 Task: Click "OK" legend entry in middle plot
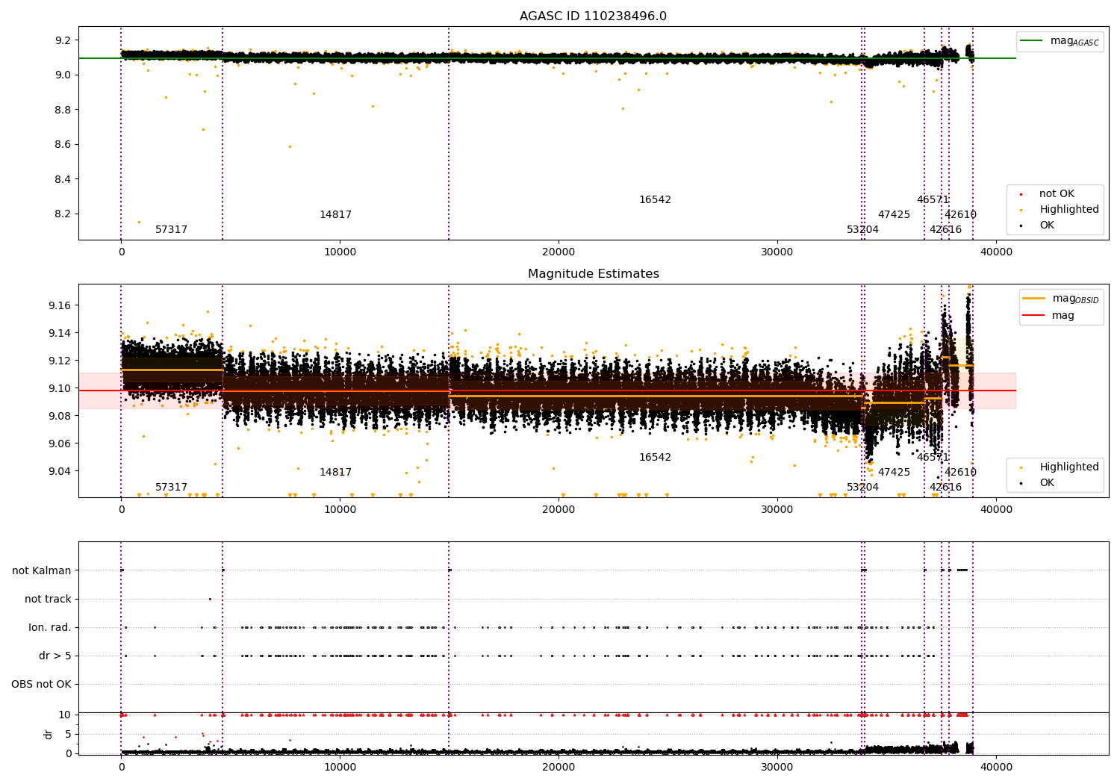click(1047, 483)
